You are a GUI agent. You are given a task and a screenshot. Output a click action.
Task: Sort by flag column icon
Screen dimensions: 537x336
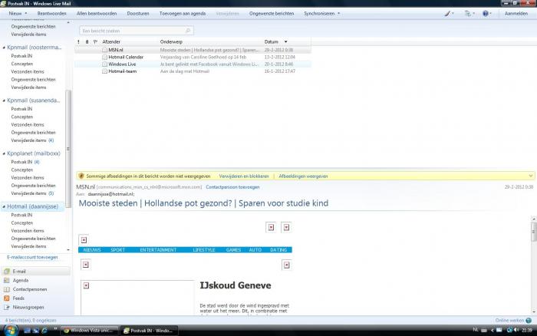[95, 41]
